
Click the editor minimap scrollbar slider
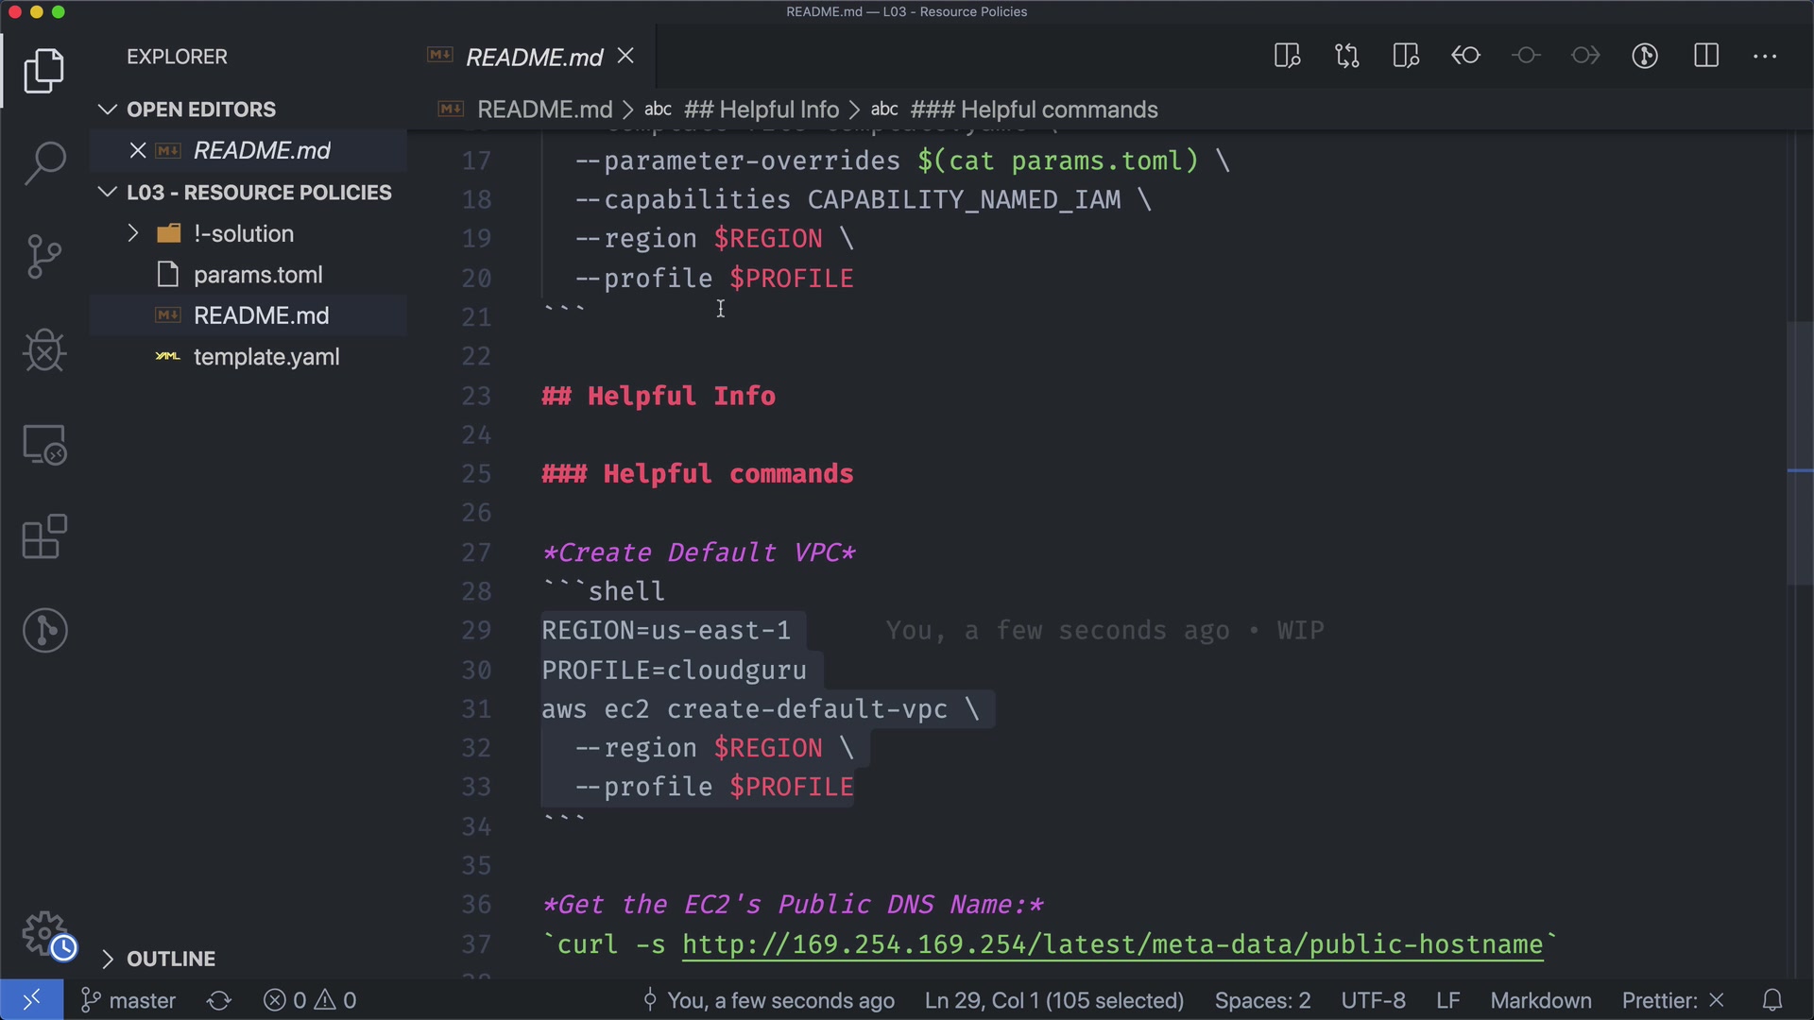click(x=1799, y=453)
